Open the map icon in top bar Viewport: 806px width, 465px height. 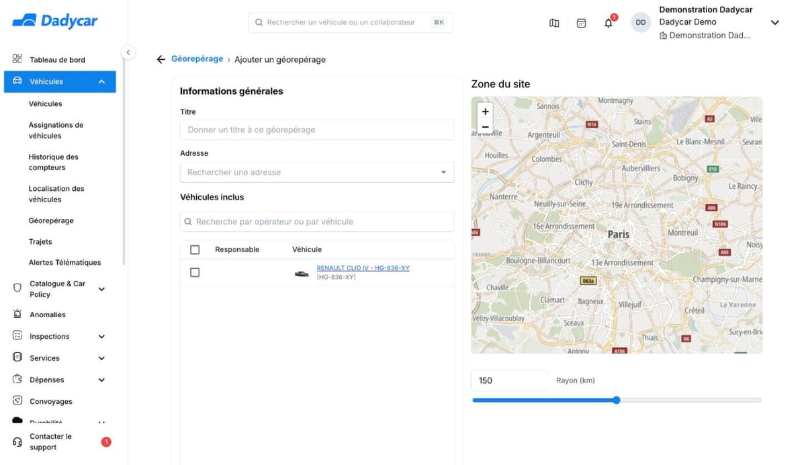coord(554,23)
